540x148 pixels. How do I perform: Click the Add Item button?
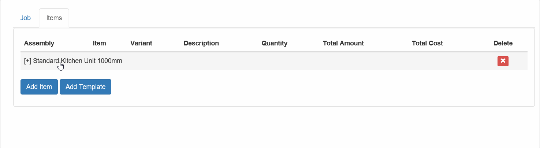(39, 87)
